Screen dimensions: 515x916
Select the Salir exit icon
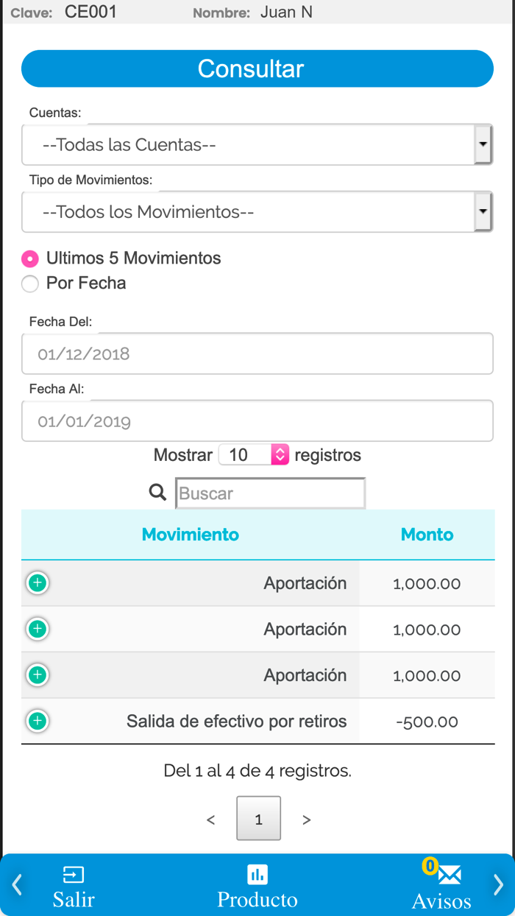(x=73, y=875)
